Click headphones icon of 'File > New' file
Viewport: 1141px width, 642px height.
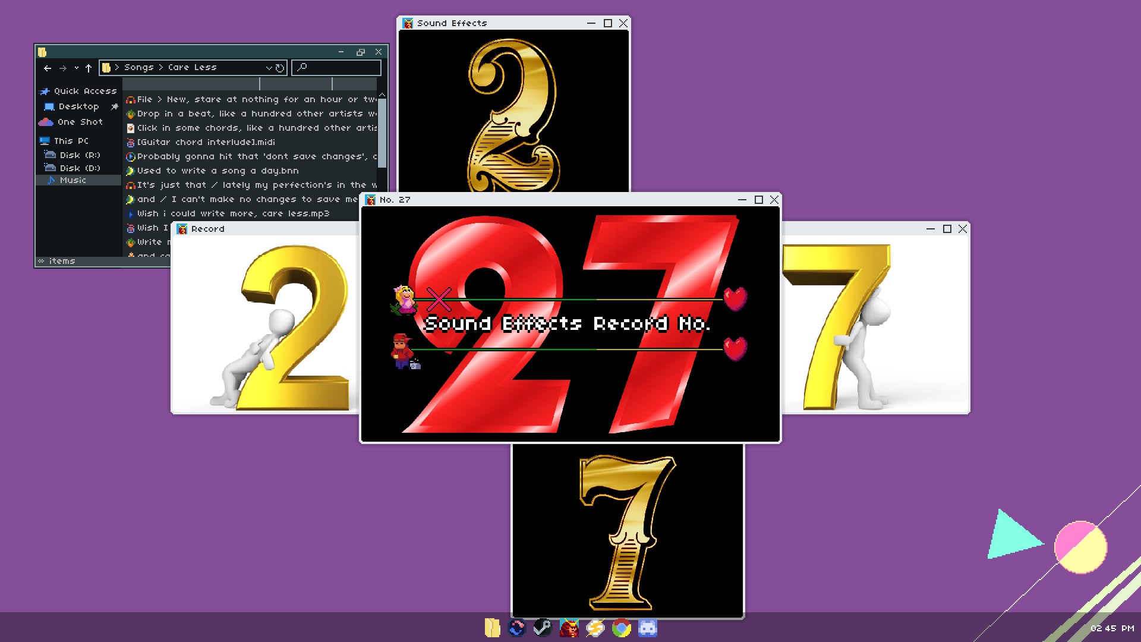click(131, 100)
